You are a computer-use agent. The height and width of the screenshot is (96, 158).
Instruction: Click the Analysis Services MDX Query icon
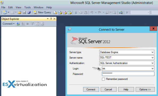60,12
